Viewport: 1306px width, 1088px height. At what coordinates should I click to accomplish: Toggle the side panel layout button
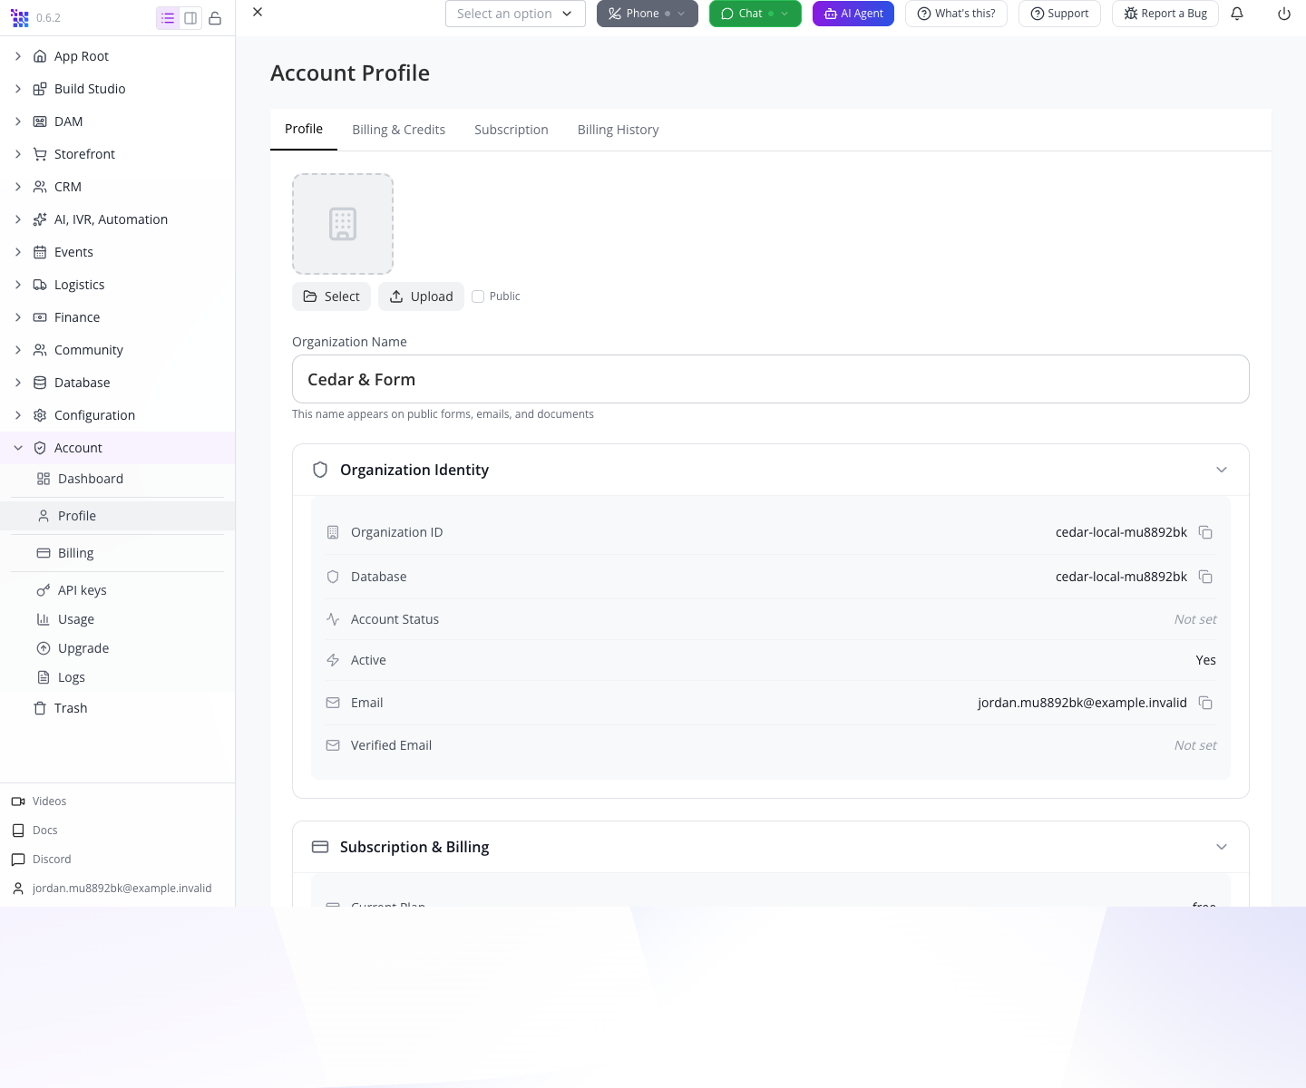tap(190, 18)
